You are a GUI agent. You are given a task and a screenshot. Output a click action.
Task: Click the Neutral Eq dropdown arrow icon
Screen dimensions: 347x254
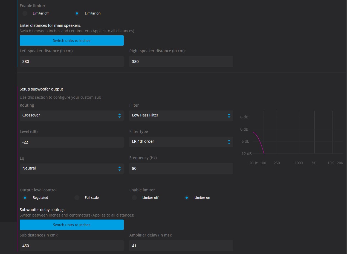(120, 168)
